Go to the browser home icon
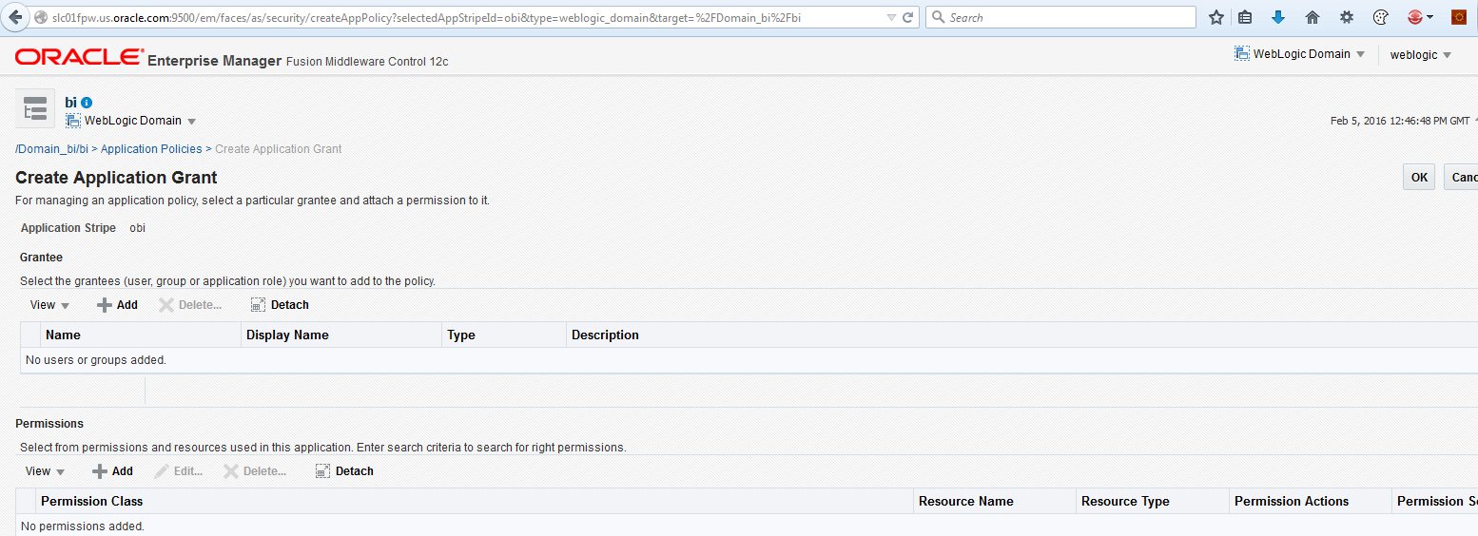Image resolution: width=1478 pixels, height=536 pixels. tap(1313, 17)
